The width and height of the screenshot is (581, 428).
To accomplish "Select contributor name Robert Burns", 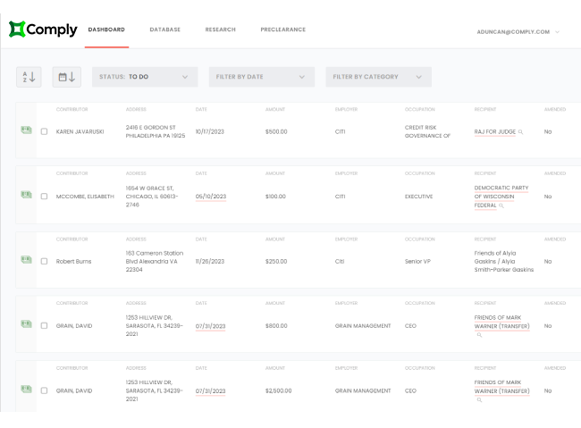I will [x=73, y=261].
